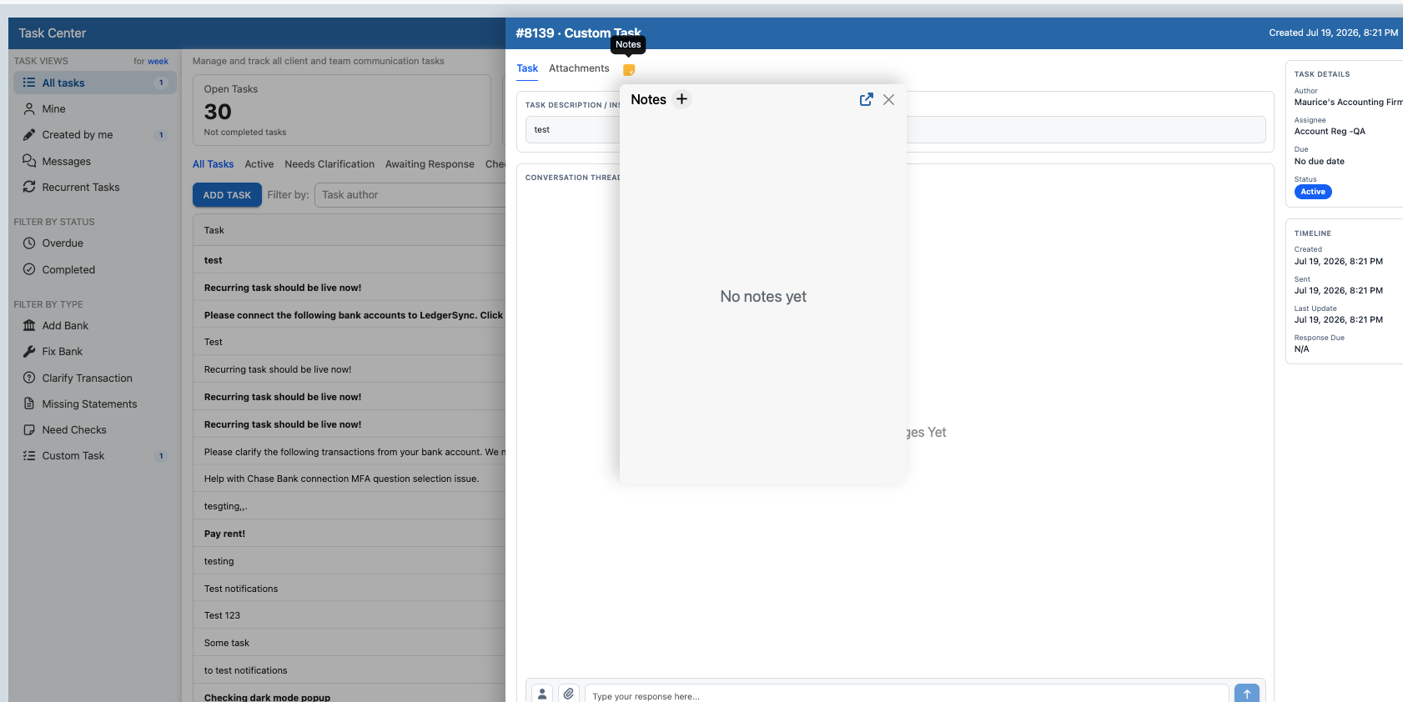This screenshot has height=702, width=1403.
Task: Click the person icon beside response box
Action: [x=543, y=694]
